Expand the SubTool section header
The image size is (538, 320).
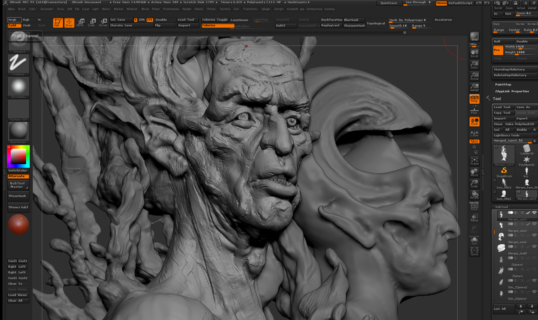tap(501, 207)
